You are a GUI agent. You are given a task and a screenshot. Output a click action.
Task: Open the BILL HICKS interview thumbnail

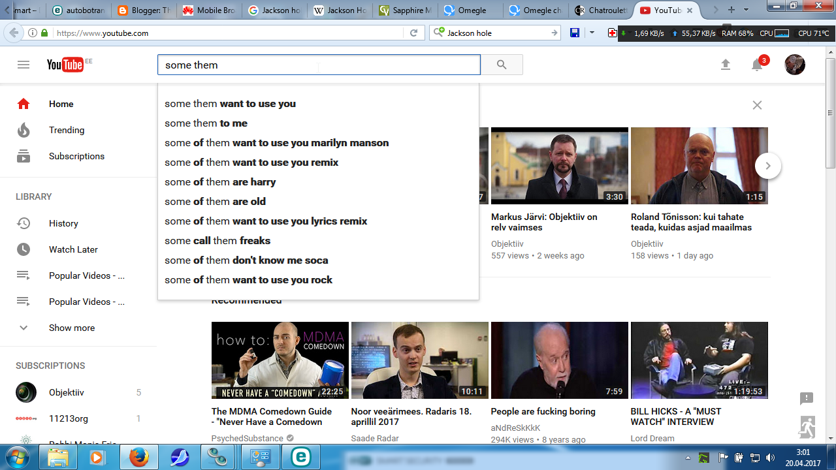click(699, 360)
